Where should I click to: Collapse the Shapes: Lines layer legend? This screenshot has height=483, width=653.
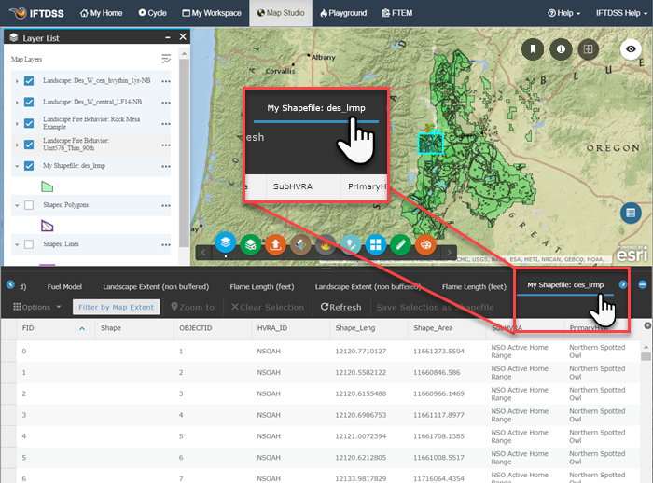coord(17,244)
